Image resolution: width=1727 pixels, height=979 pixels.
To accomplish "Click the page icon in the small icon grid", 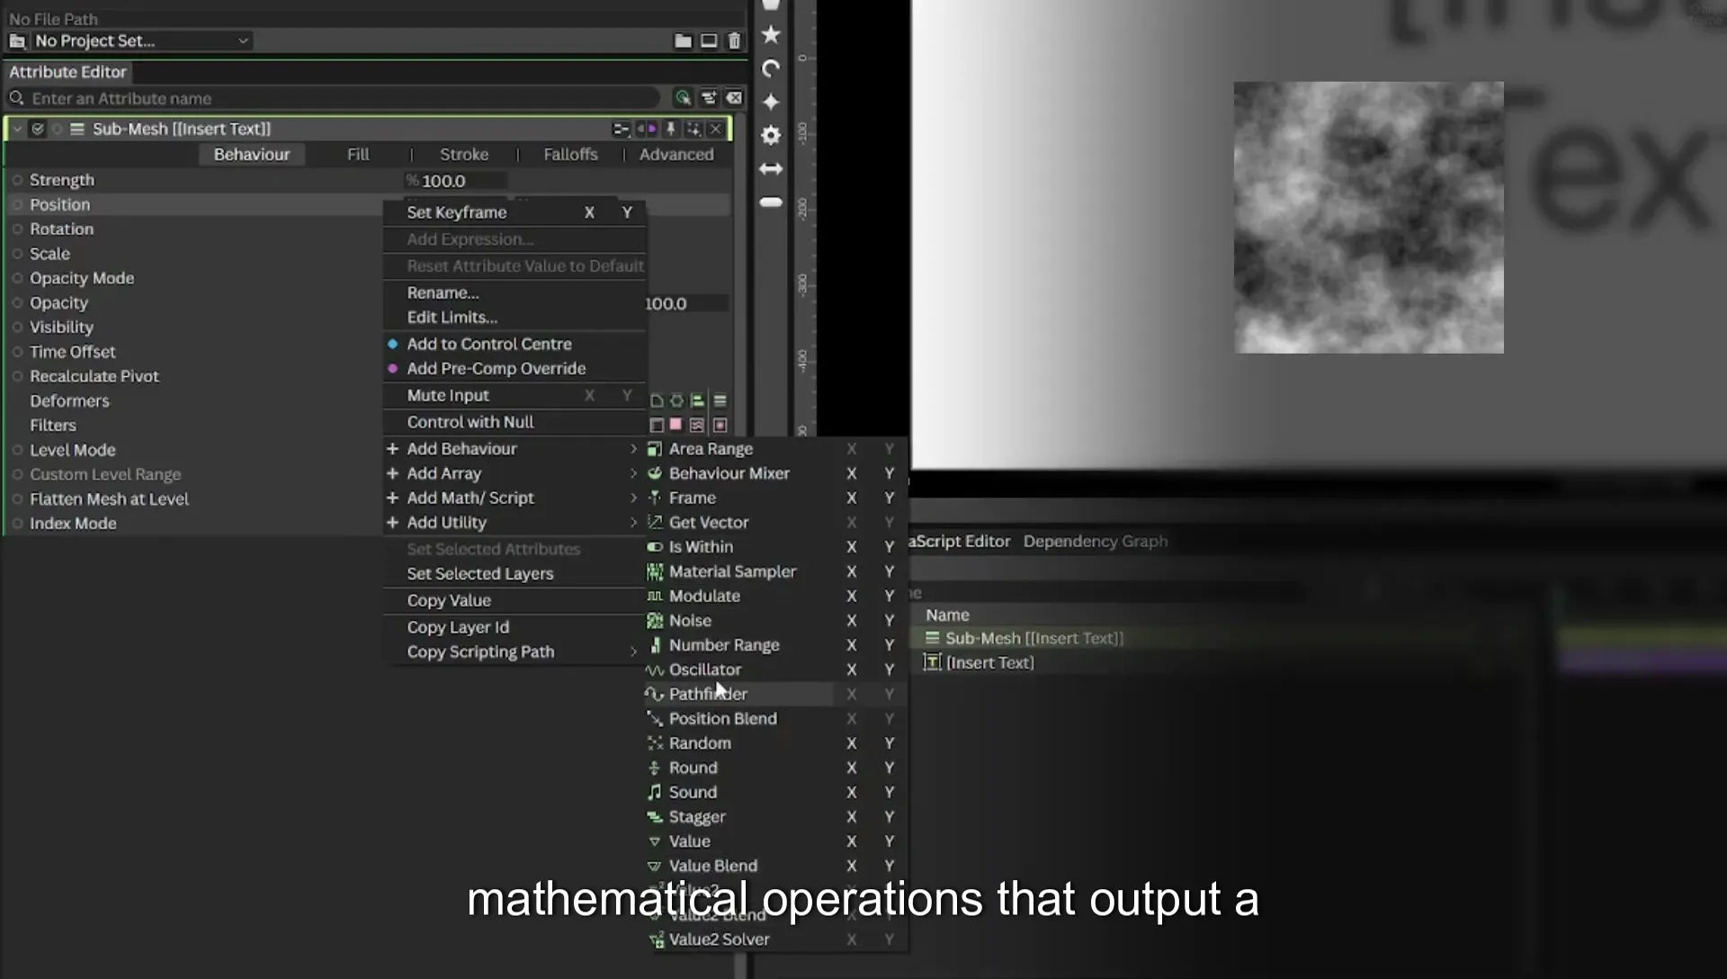I will tap(657, 400).
